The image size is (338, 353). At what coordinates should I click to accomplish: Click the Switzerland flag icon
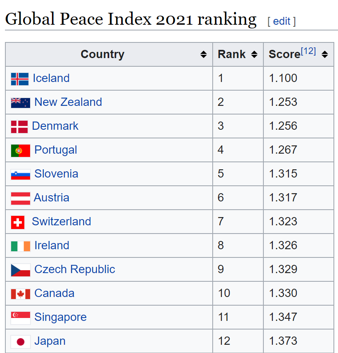[x=18, y=222]
